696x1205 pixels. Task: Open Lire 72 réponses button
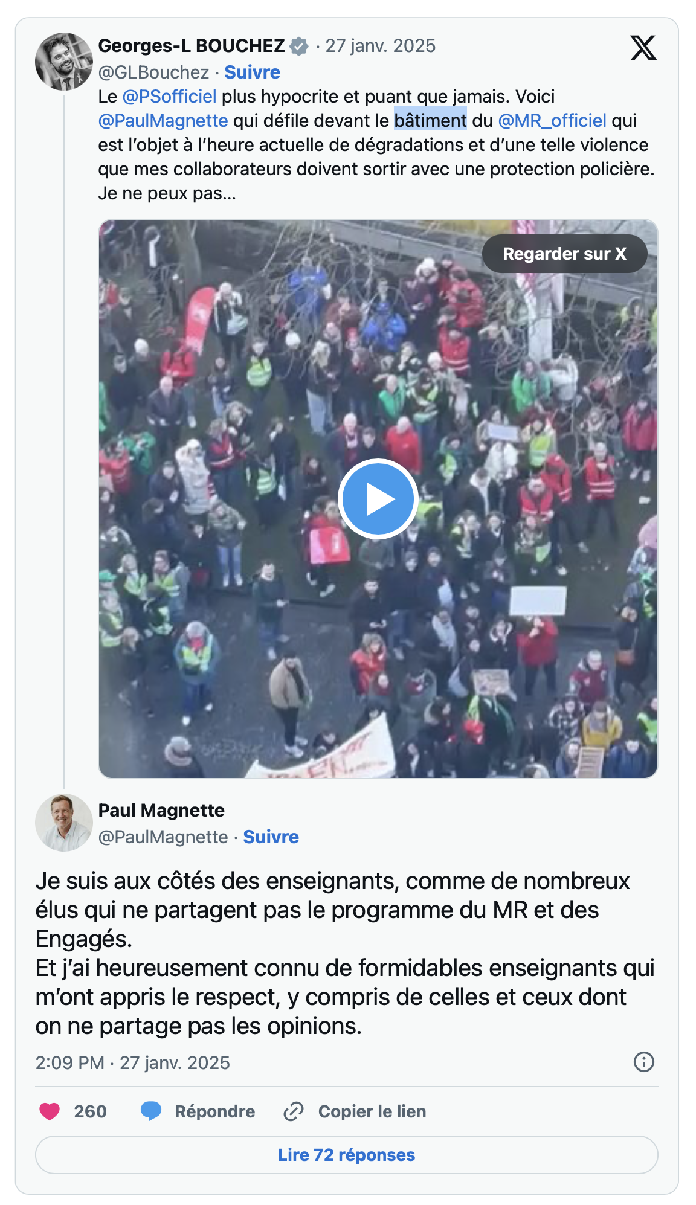347,1155
